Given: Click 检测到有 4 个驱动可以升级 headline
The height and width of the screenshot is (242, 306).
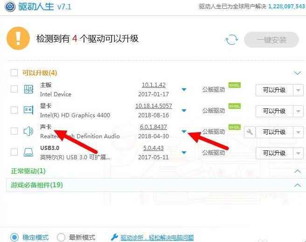Looking at the screenshot, I should click(87, 38).
